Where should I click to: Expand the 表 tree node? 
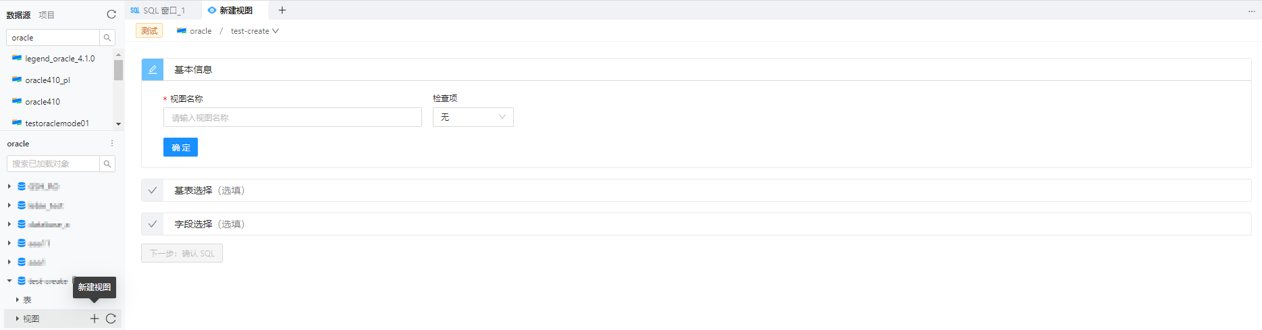[x=18, y=300]
